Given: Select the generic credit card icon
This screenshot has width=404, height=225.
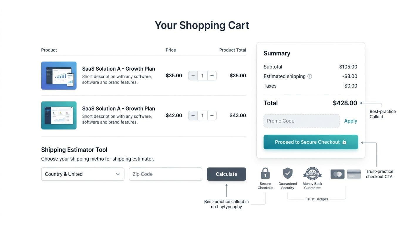Looking at the screenshot, I should click(x=354, y=174).
